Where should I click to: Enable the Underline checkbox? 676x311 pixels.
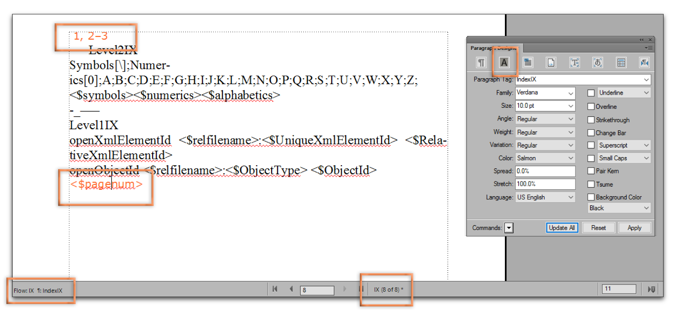click(591, 93)
